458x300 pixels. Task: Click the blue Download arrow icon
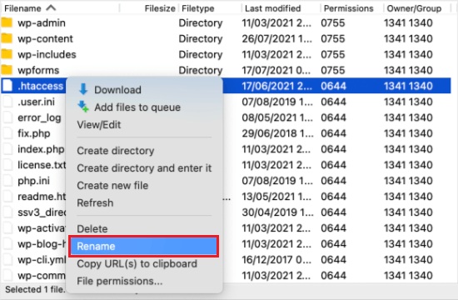[x=83, y=89]
